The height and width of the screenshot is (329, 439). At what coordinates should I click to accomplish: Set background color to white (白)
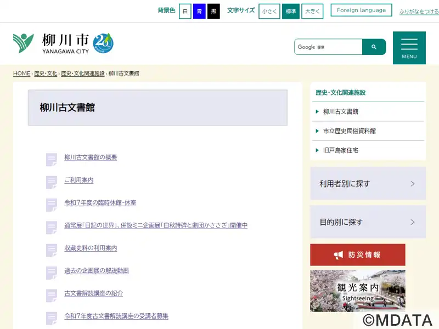pos(185,11)
